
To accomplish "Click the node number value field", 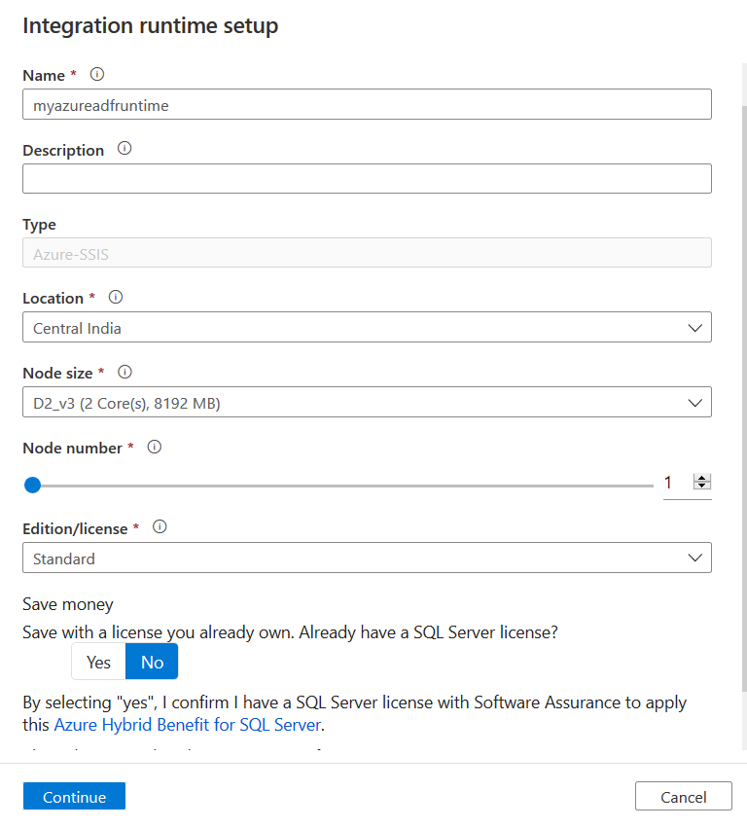I will point(674,483).
